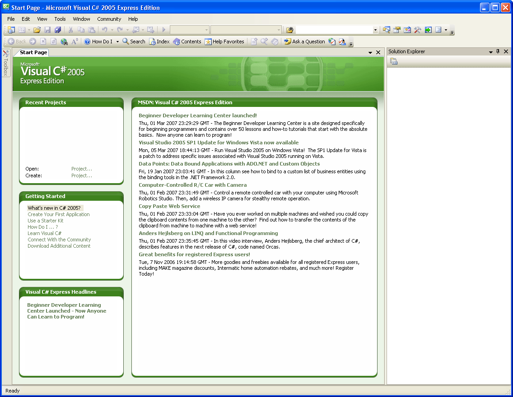Open Help Favorites

tap(224, 42)
